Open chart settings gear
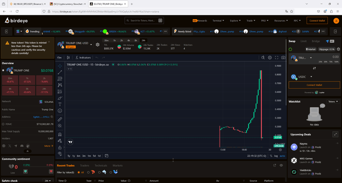Viewport: 342px width, 183px height. [x=270, y=58]
